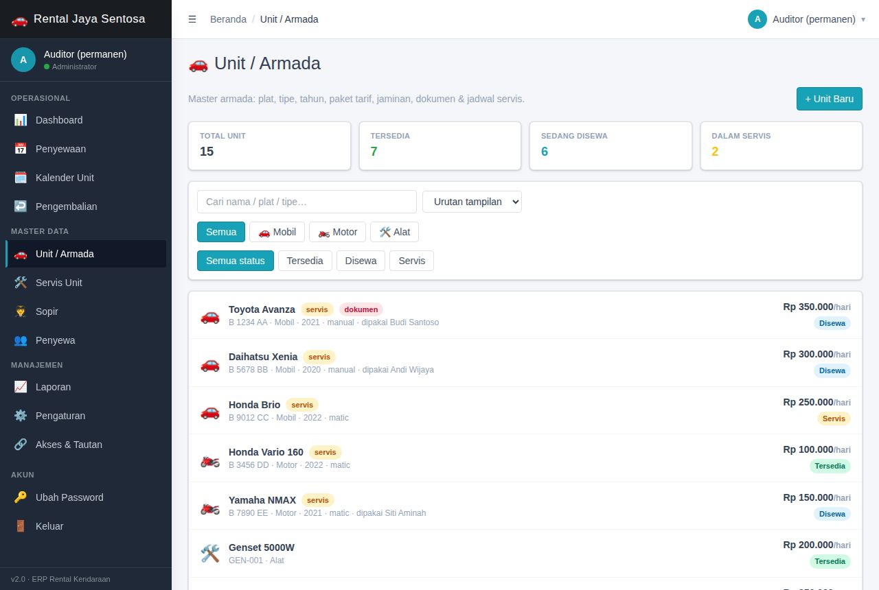
Task: Open the Toyota Avanza unit row
Action: tap(525, 315)
